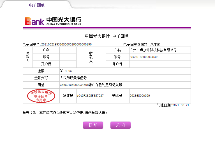Click the 付款人 payer label
This screenshot has width=215, height=145.
point(27,57)
